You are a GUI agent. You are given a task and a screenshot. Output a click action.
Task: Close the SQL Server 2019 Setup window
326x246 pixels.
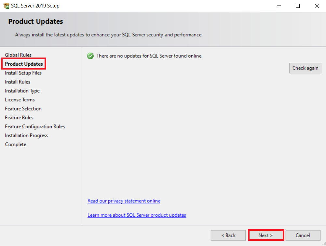point(317,6)
